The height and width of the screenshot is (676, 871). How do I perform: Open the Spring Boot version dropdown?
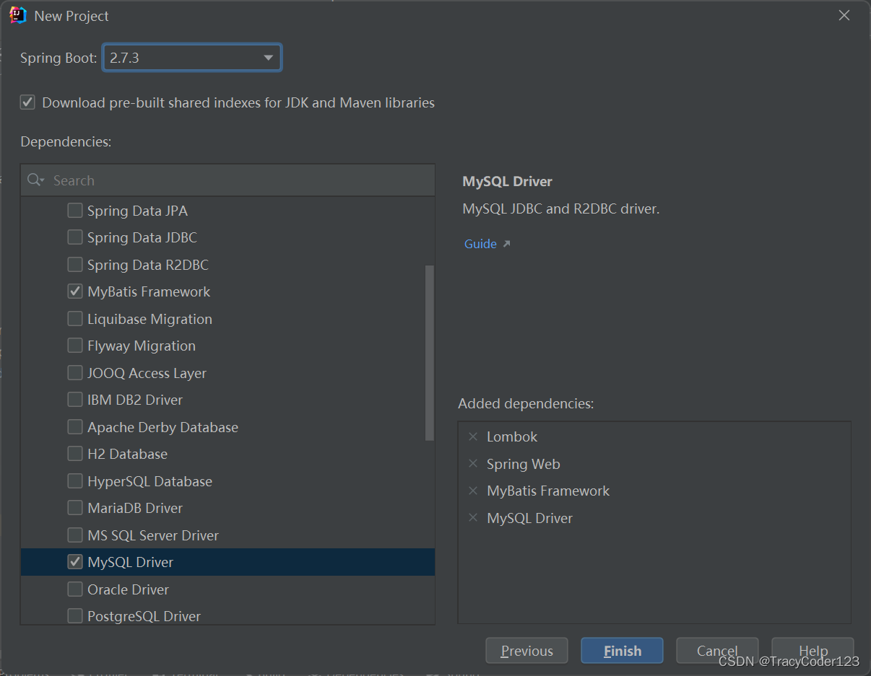268,58
